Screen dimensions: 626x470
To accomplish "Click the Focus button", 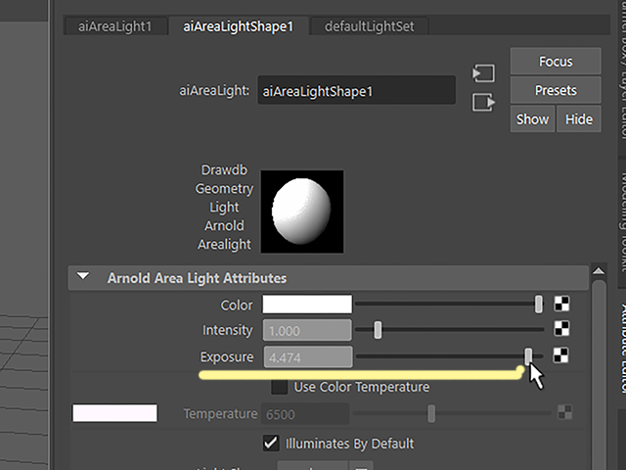I will [556, 61].
